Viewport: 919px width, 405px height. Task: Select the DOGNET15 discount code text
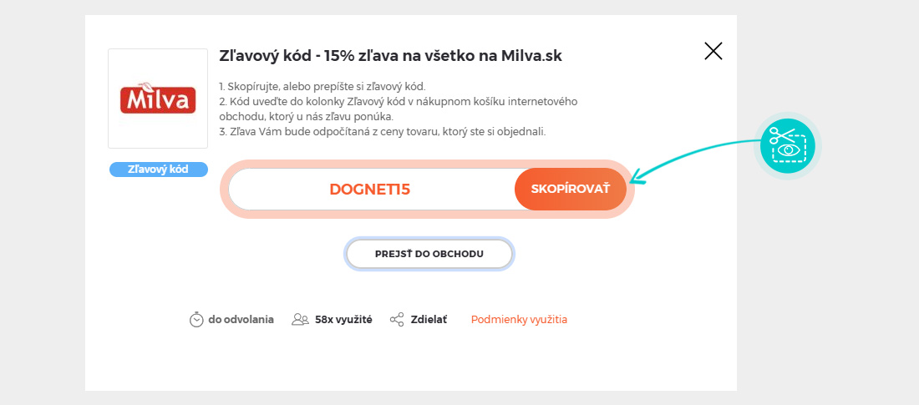[370, 190]
